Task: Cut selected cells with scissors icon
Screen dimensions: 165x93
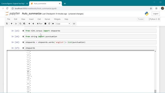Action: (16, 24)
